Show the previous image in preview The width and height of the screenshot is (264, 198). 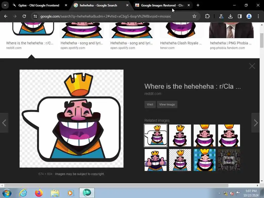coord(4,123)
